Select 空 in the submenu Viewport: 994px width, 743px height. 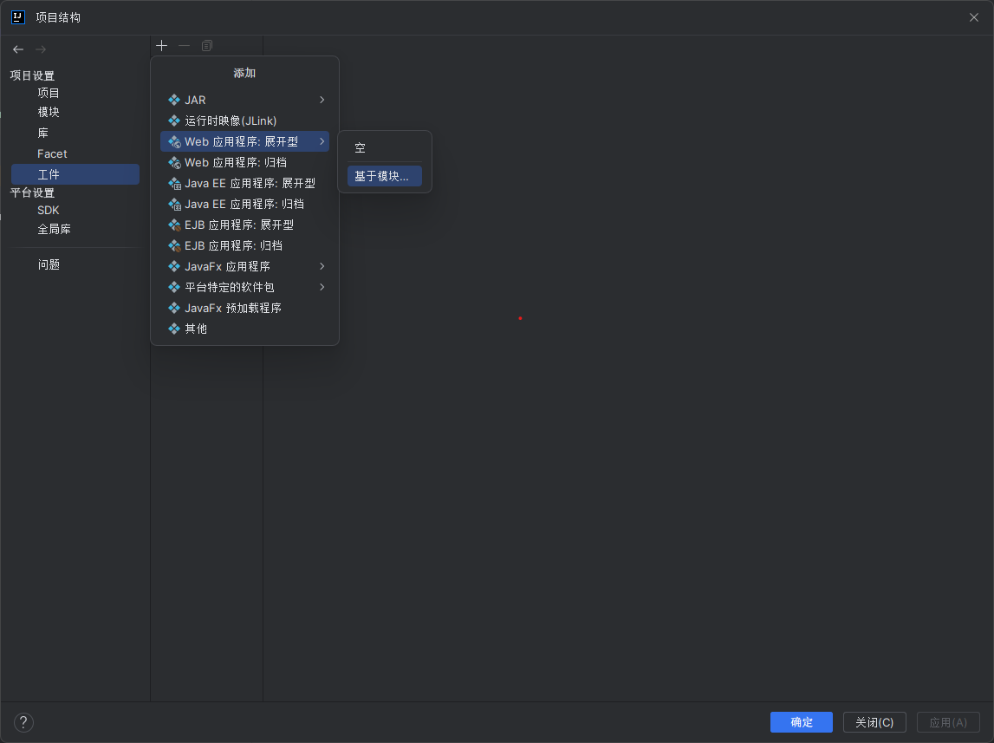pyautogui.click(x=385, y=147)
